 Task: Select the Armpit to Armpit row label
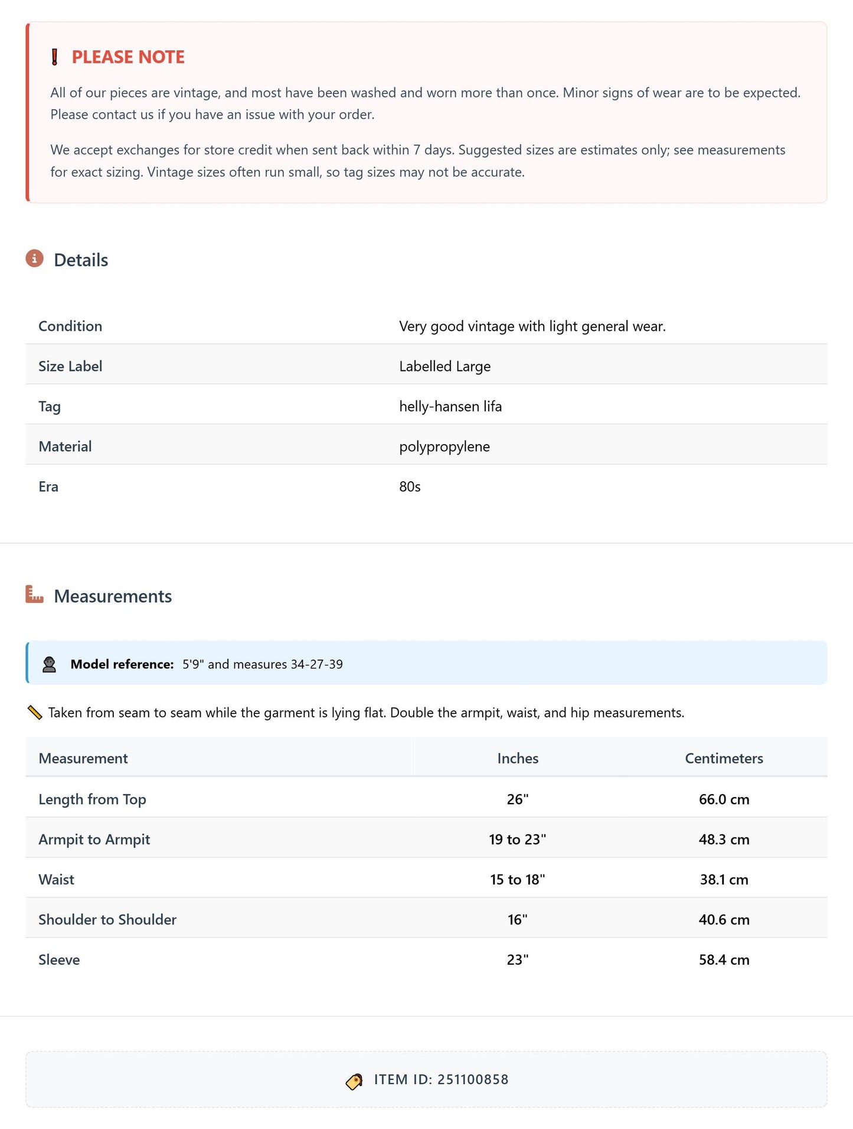click(x=94, y=839)
